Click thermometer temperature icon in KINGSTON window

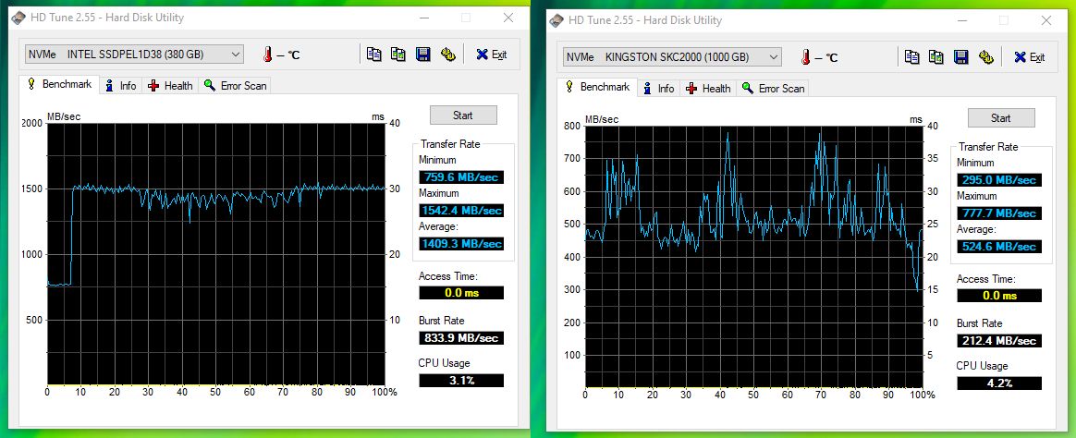tap(806, 57)
